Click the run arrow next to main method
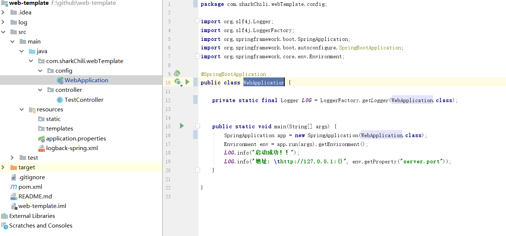This screenshot has height=236, width=506. pyautogui.click(x=182, y=126)
